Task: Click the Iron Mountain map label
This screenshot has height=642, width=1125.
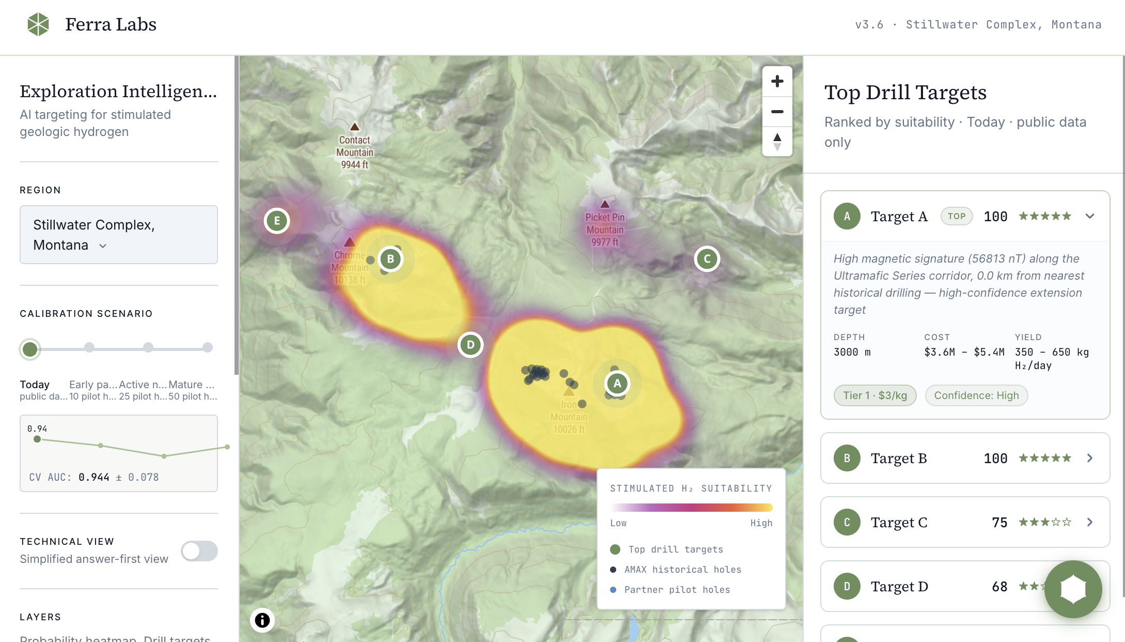Action: coord(569,417)
